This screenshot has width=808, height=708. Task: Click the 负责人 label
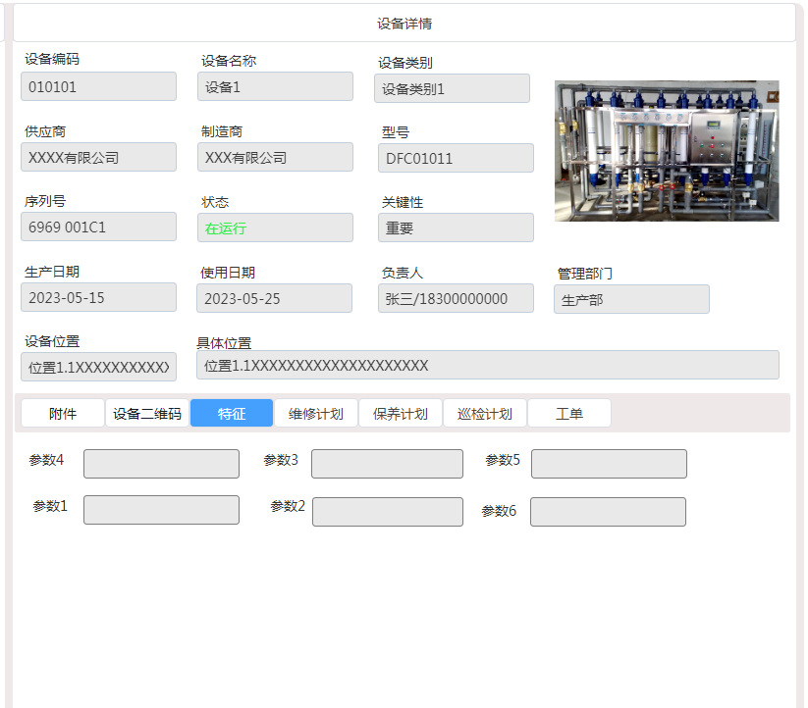(403, 273)
